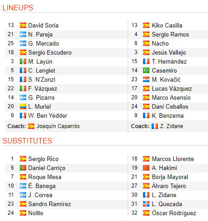Open K. Benzema player link
The image size is (208, 221).
click(168, 115)
